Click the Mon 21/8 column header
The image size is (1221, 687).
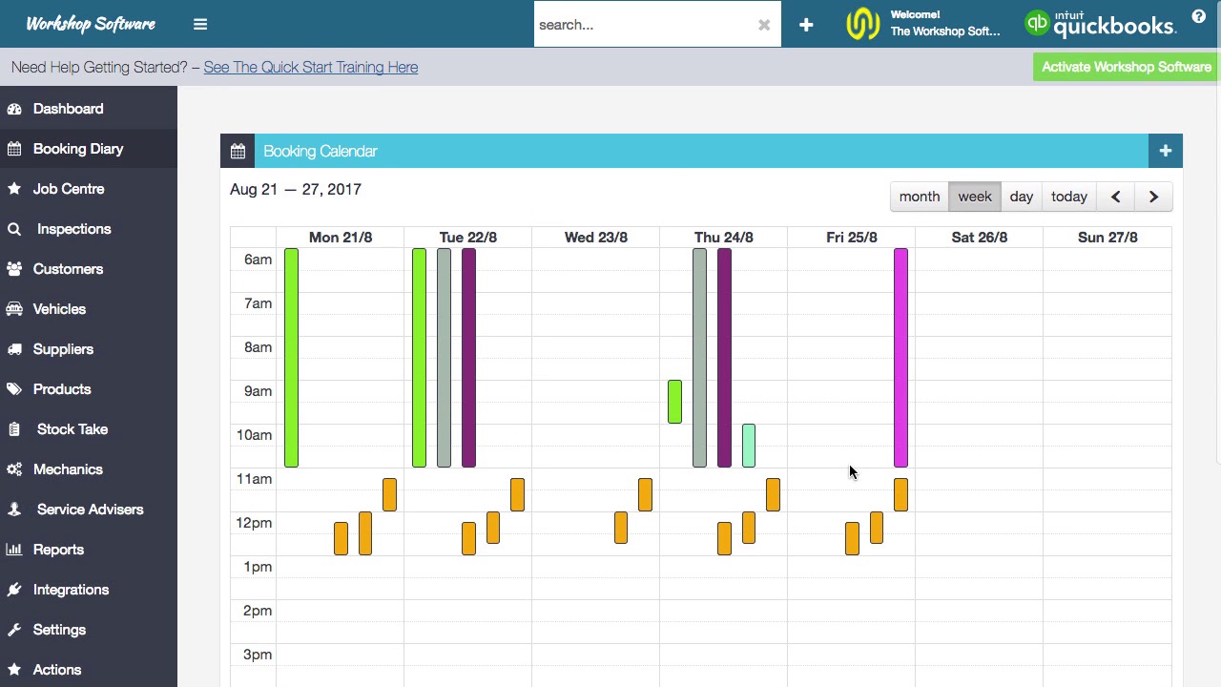(x=341, y=238)
